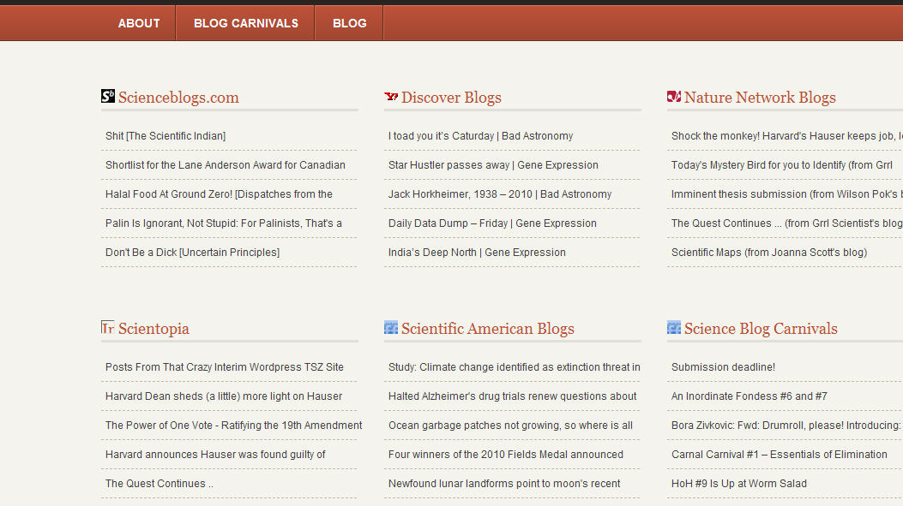Open the About menu item
The width and height of the screenshot is (903, 506).
click(139, 23)
